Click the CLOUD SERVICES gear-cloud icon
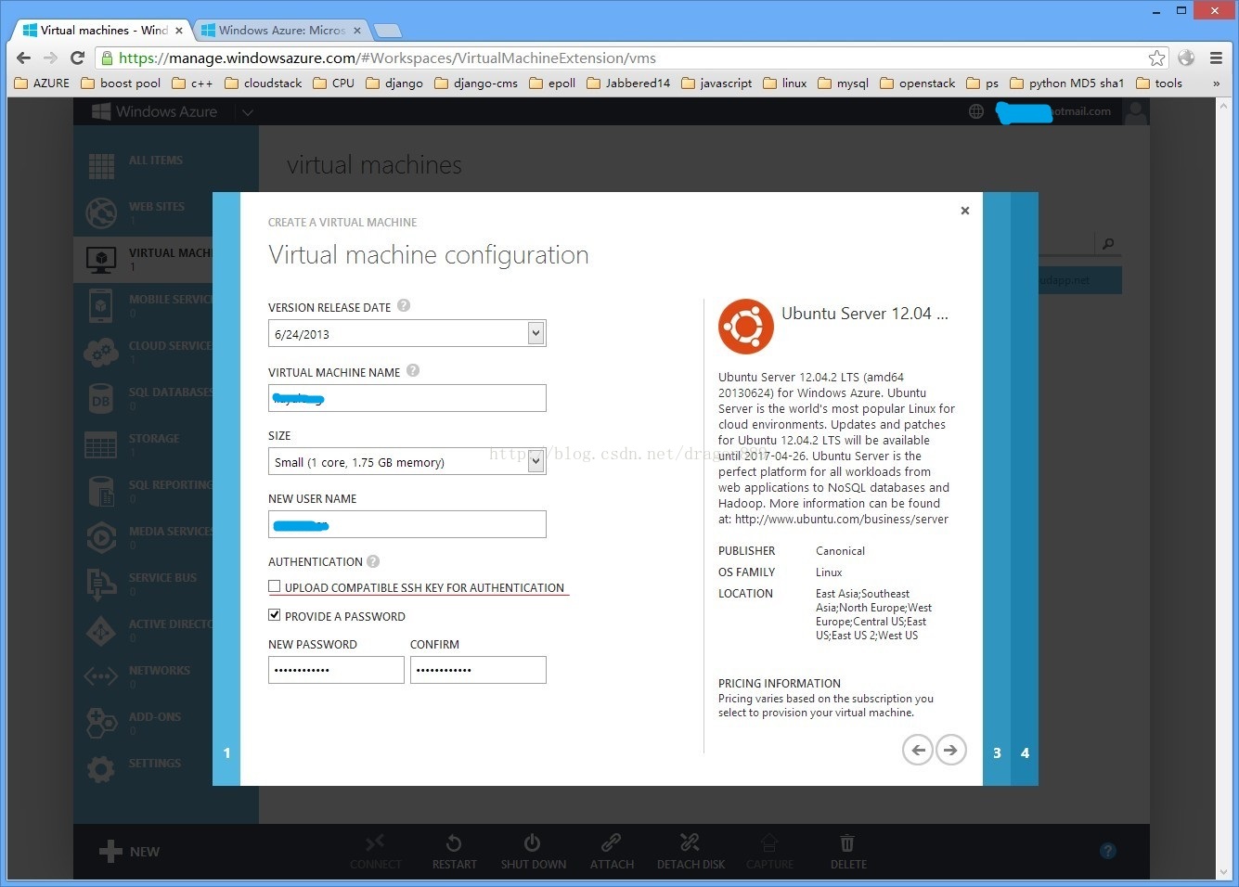This screenshot has width=1239, height=887. click(101, 352)
